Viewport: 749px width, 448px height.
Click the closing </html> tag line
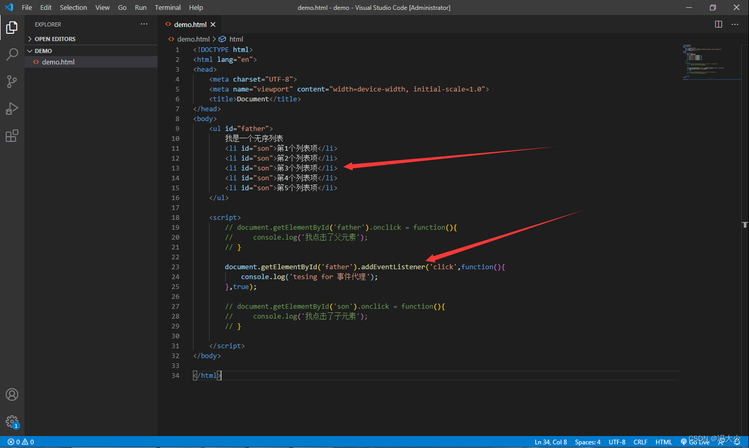click(207, 375)
